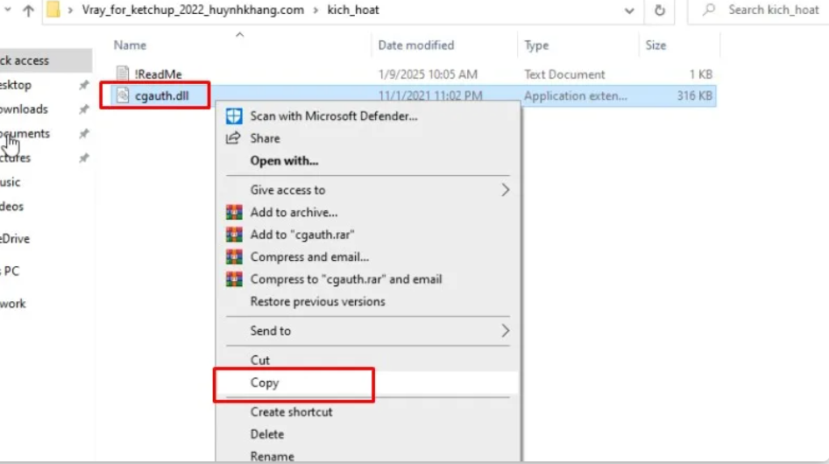
Task: Click the kich_hoat breadcrumb in address bar
Action: click(x=353, y=11)
